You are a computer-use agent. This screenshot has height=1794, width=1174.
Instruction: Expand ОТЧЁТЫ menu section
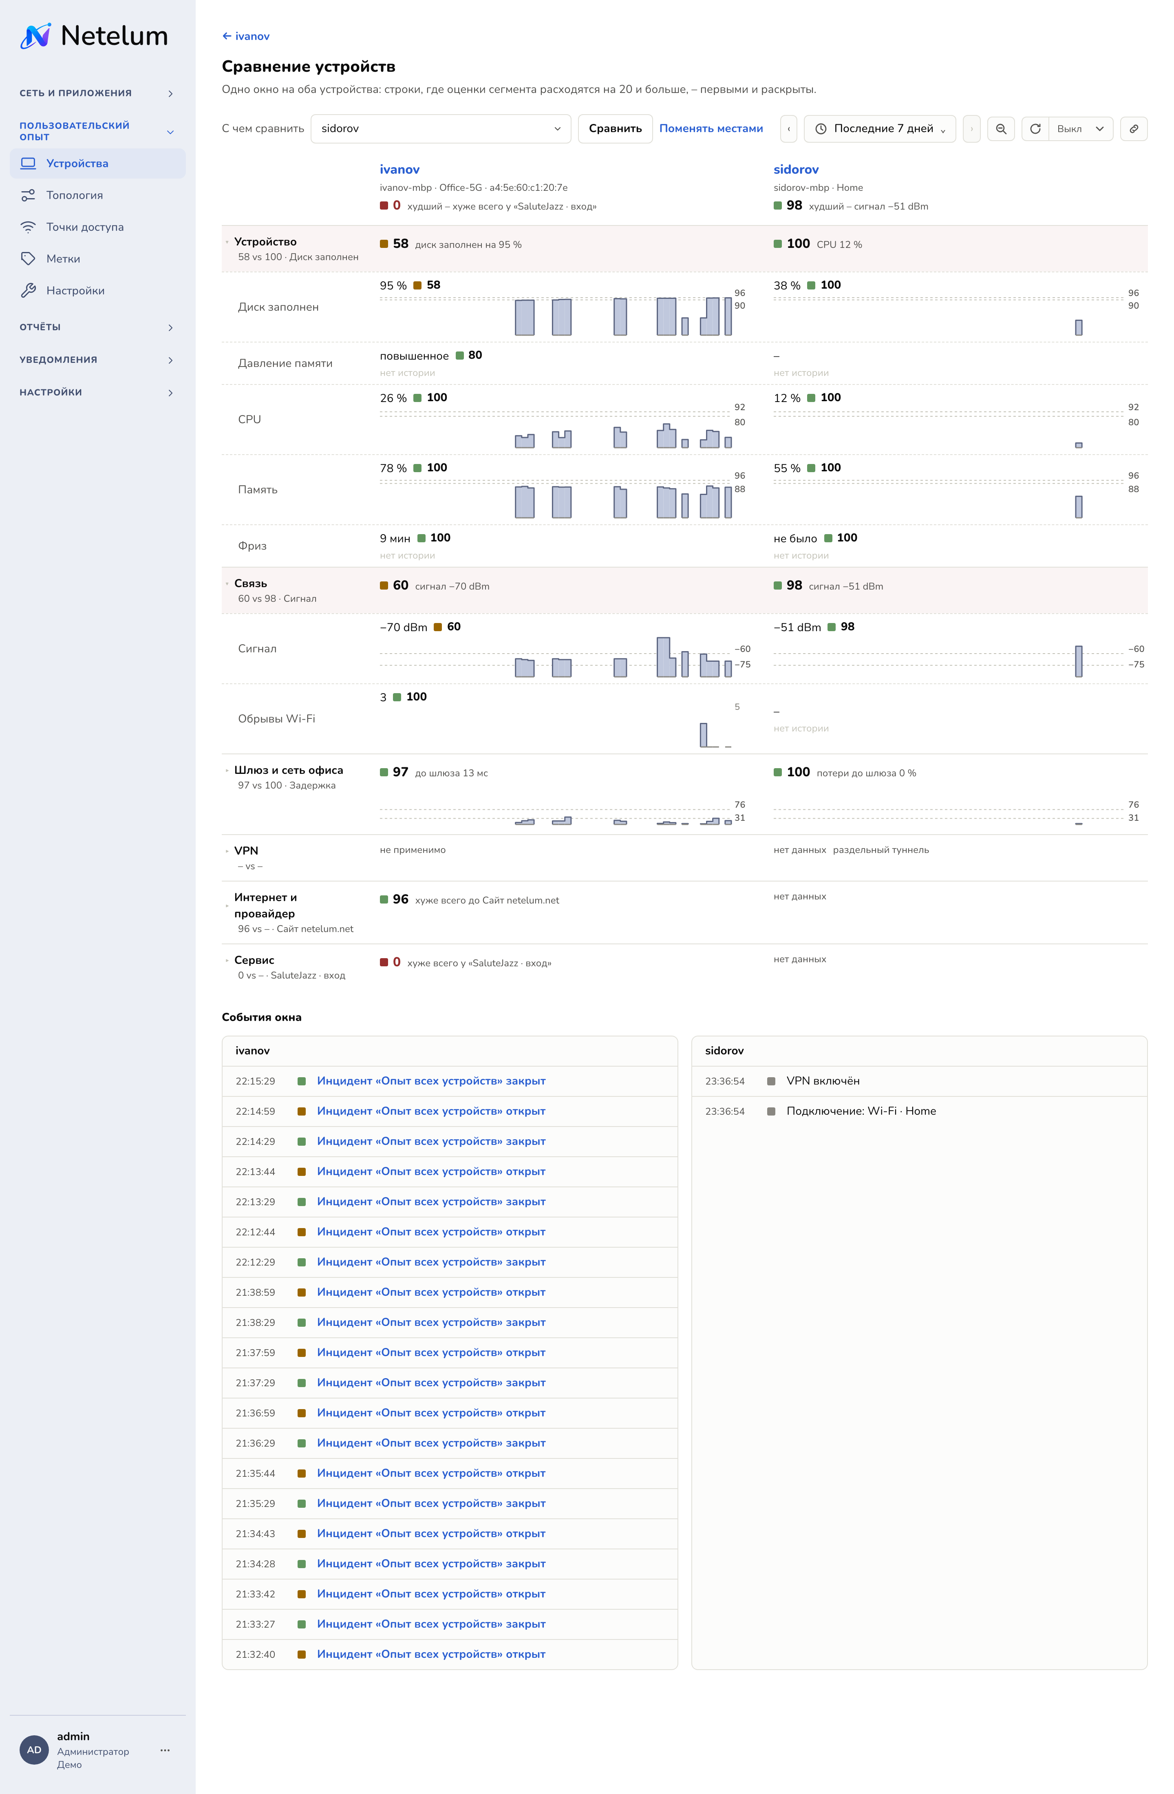[x=98, y=327]
